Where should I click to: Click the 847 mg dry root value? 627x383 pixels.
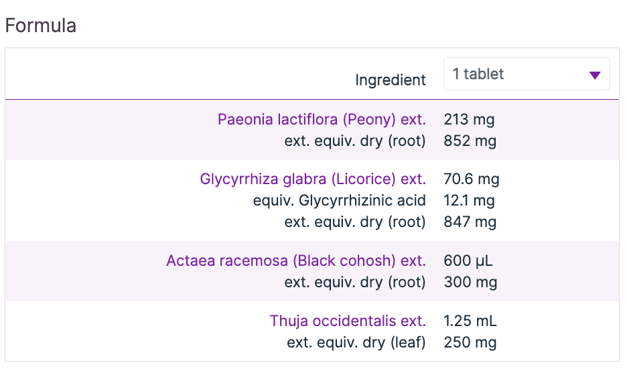(470, 222)
